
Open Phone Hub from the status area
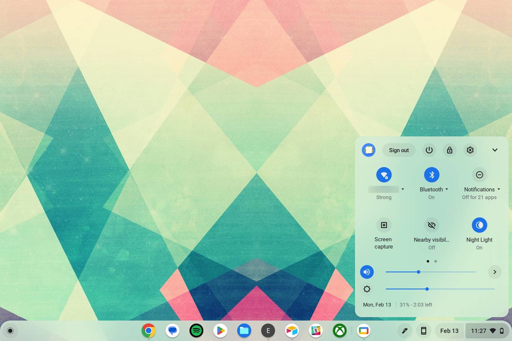[x=424, y=330]
